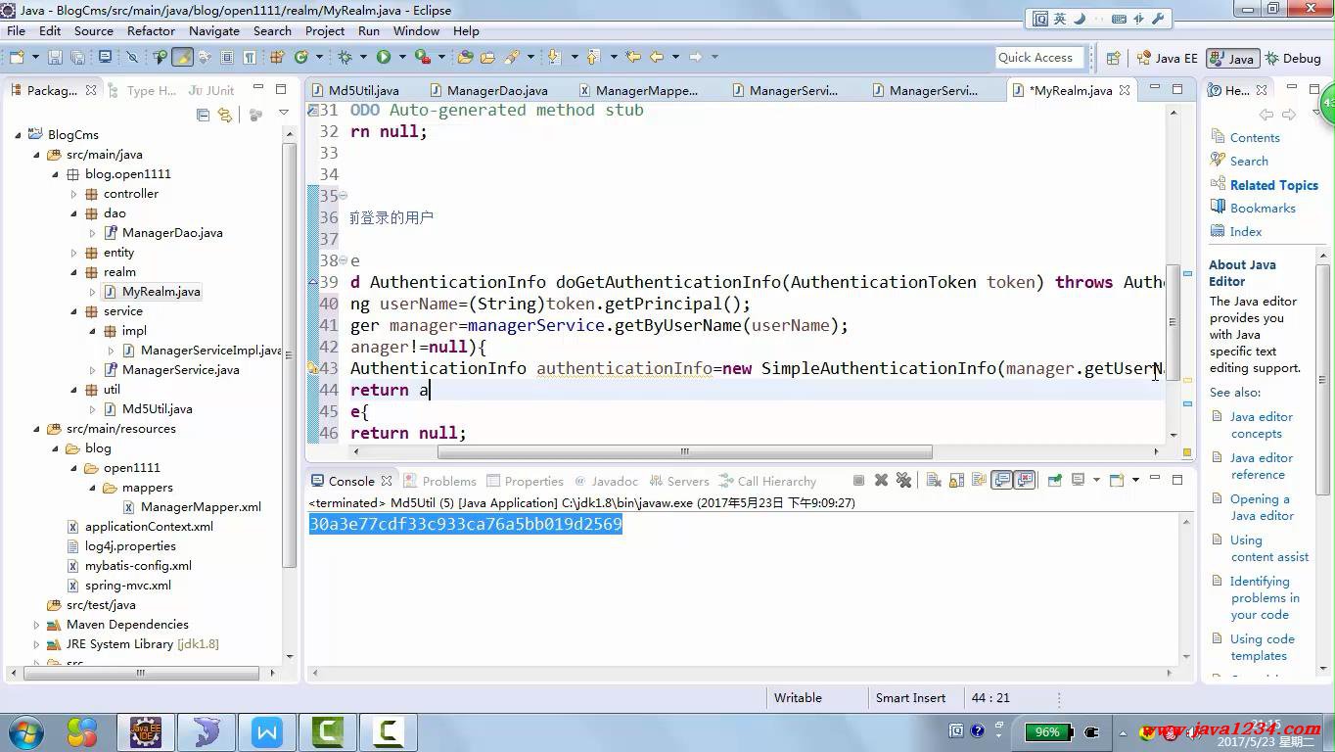Screen dimensions: 1335x752
Task: Click the Windows Start orb
Action: coord(25,731)
